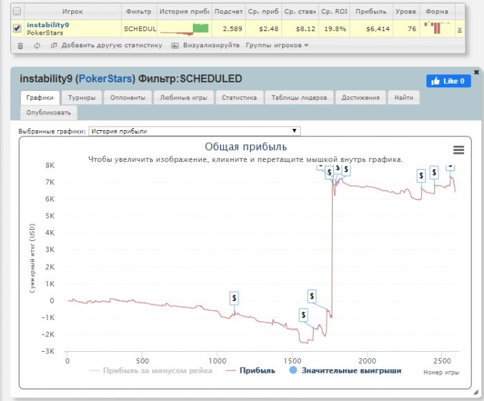Viewport: 484px width, 401px height.
Task: Click the panel resize grip corner
Action: (476, 393)
